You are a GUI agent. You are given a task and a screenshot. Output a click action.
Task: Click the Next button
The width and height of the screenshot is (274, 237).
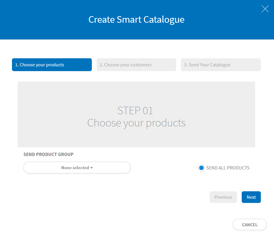coord(251,197)
